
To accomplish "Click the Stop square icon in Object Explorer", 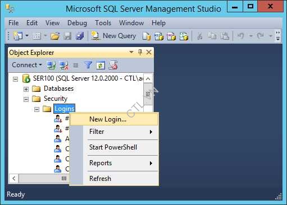I will tap(76, 66).
